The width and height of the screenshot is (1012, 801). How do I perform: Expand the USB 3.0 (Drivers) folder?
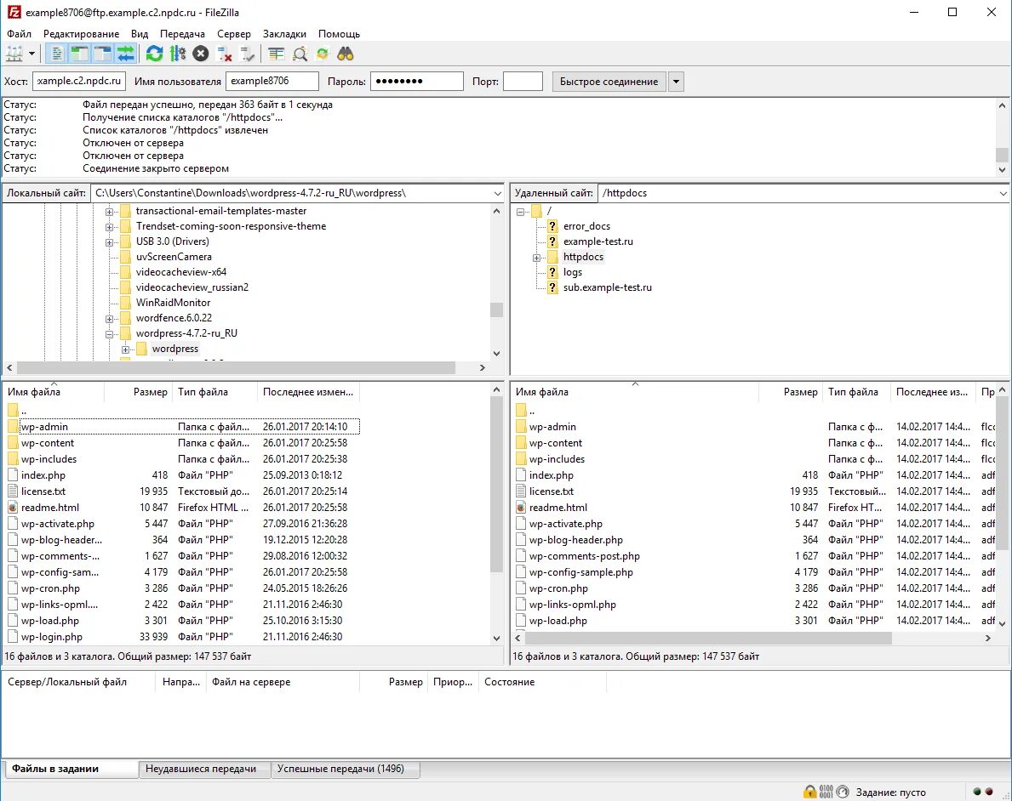[110, 242]
